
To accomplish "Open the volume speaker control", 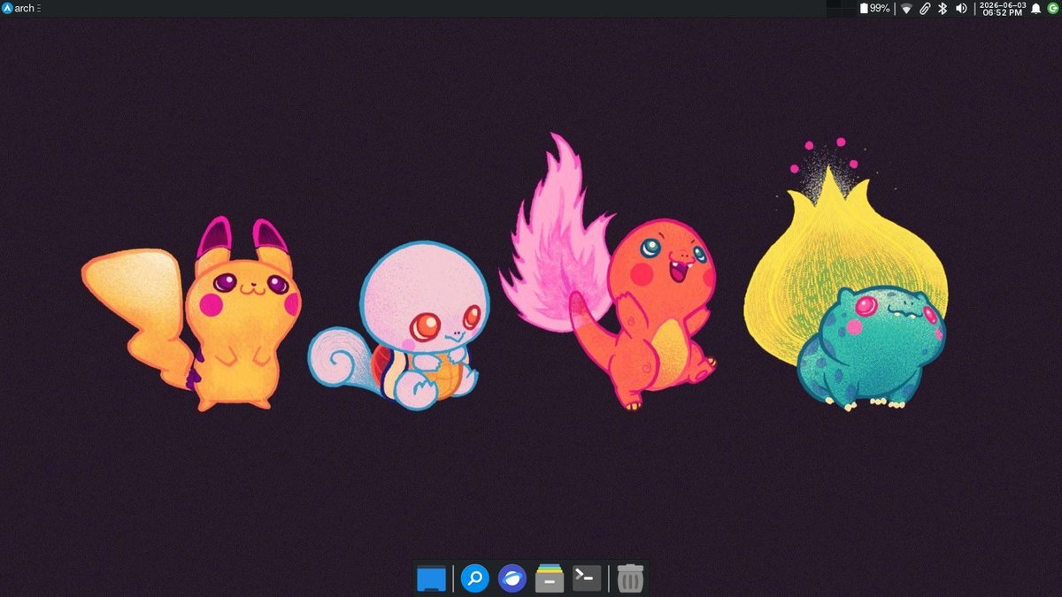I will point(961,8).
